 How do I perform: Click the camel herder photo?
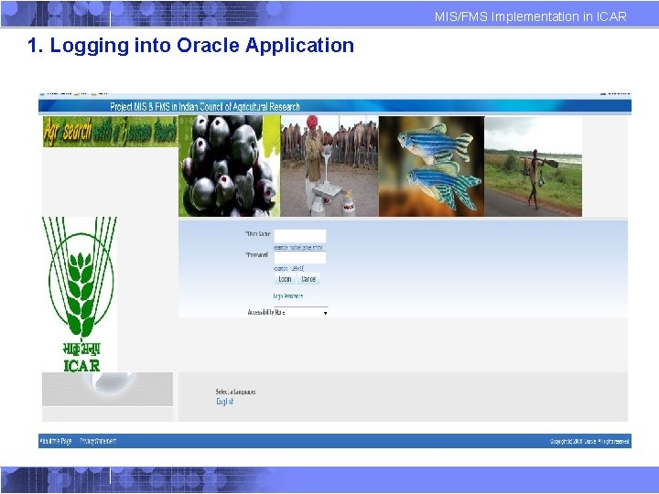click(329, 166)
